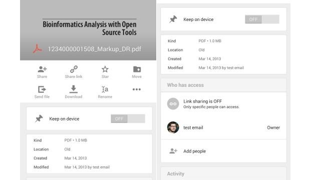Tap the Send file icon
The width and height of the screenshot is (320, 180).
[42, 89]
